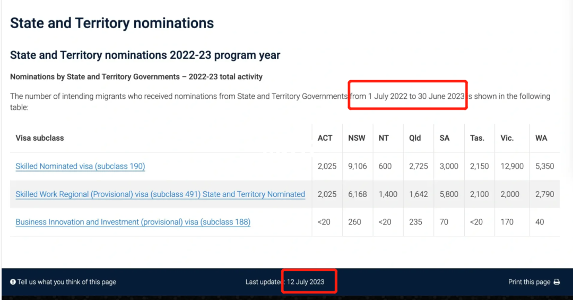Open Skilled Nominated visa (subclass 190) link
This screenshot has width=573, height=300.
(80, 166)
